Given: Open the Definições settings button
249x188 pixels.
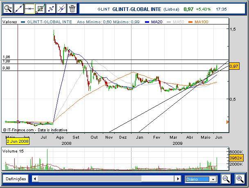Looking at the screenshot, I should coord(16,179).
